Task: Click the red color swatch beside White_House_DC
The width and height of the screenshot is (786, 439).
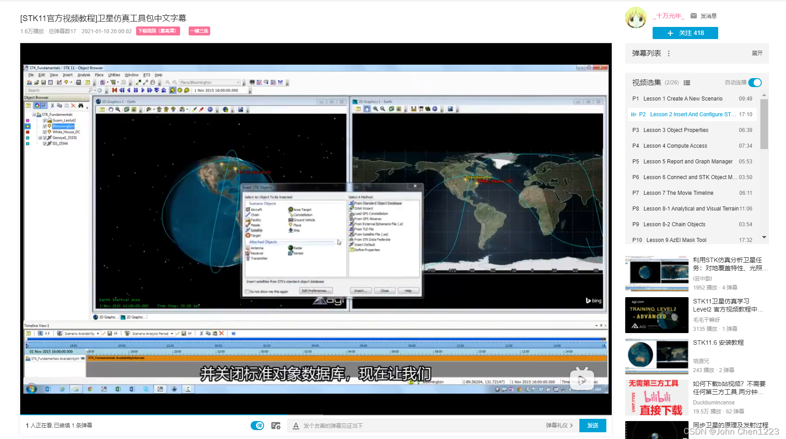Action: point(28,132)
